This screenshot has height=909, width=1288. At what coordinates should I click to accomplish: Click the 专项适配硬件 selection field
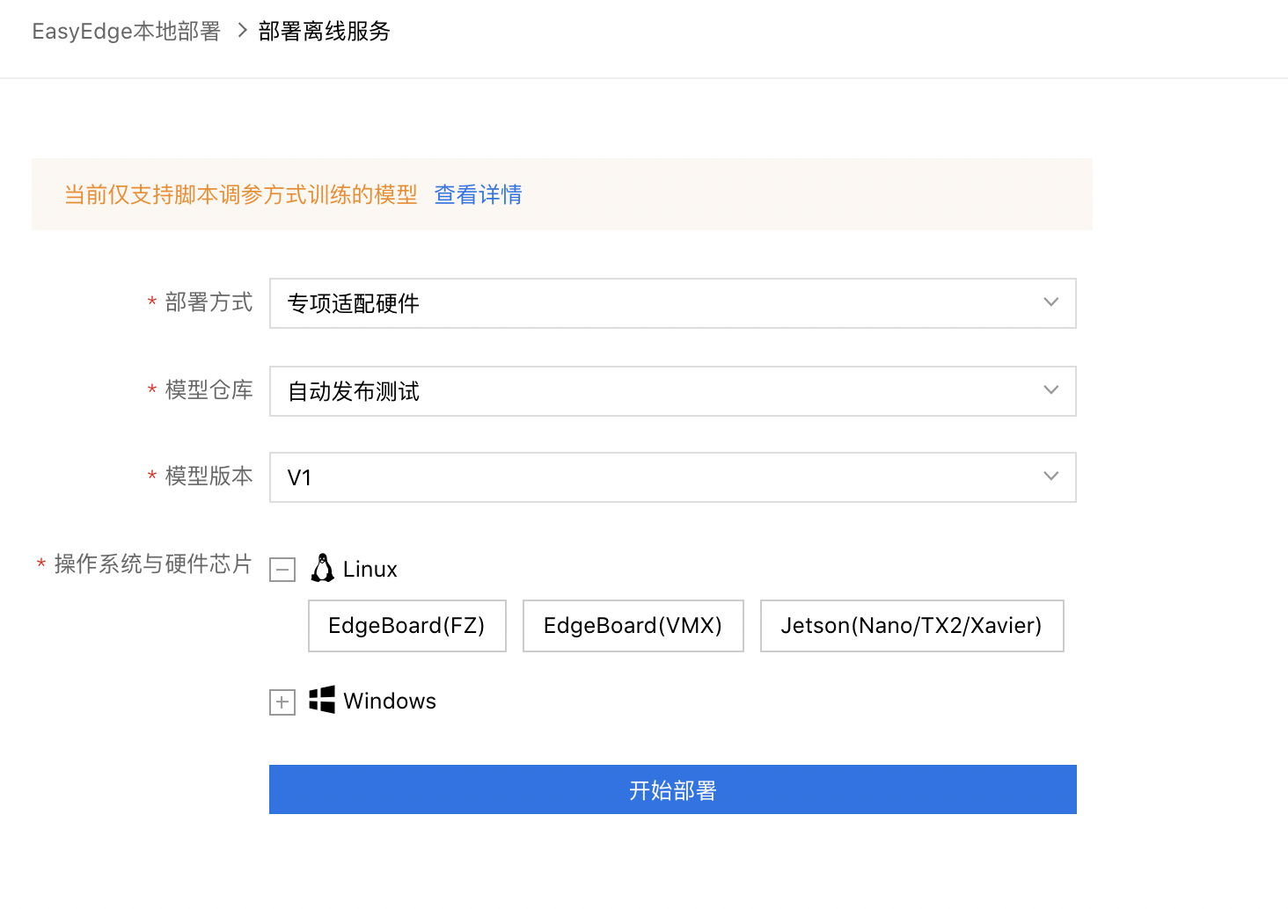pyautogui.click(x=673, y=303)
